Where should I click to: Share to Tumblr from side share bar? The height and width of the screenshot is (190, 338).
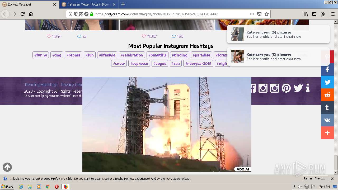coord(327,107)
